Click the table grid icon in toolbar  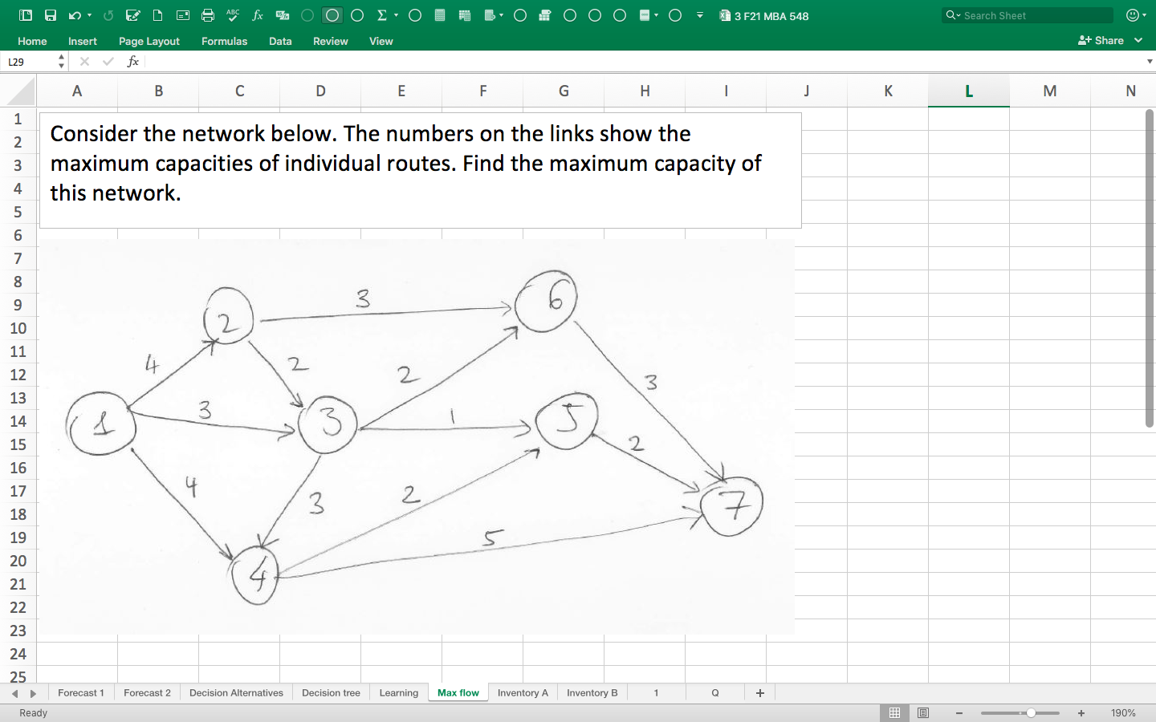(x=465, y=15)
